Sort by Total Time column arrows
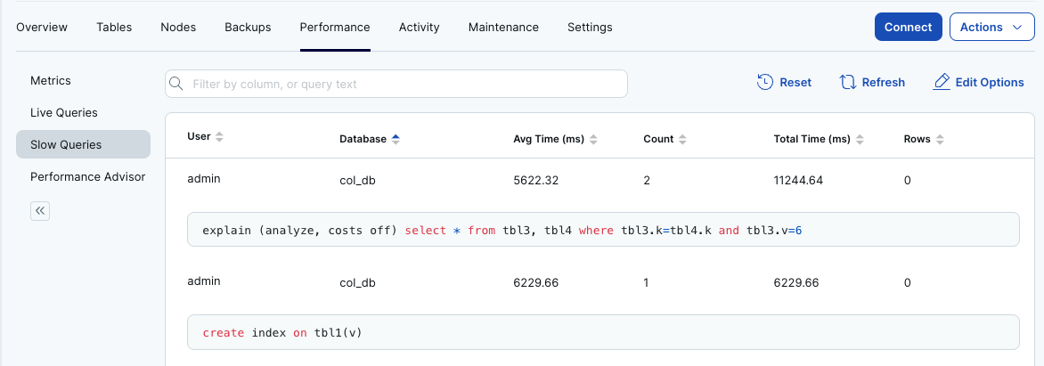Viewport: 1044px width, 366px height. tap(860, 139)
